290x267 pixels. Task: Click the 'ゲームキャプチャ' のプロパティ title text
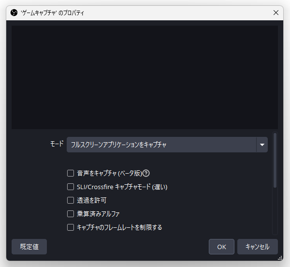(53, 13)
